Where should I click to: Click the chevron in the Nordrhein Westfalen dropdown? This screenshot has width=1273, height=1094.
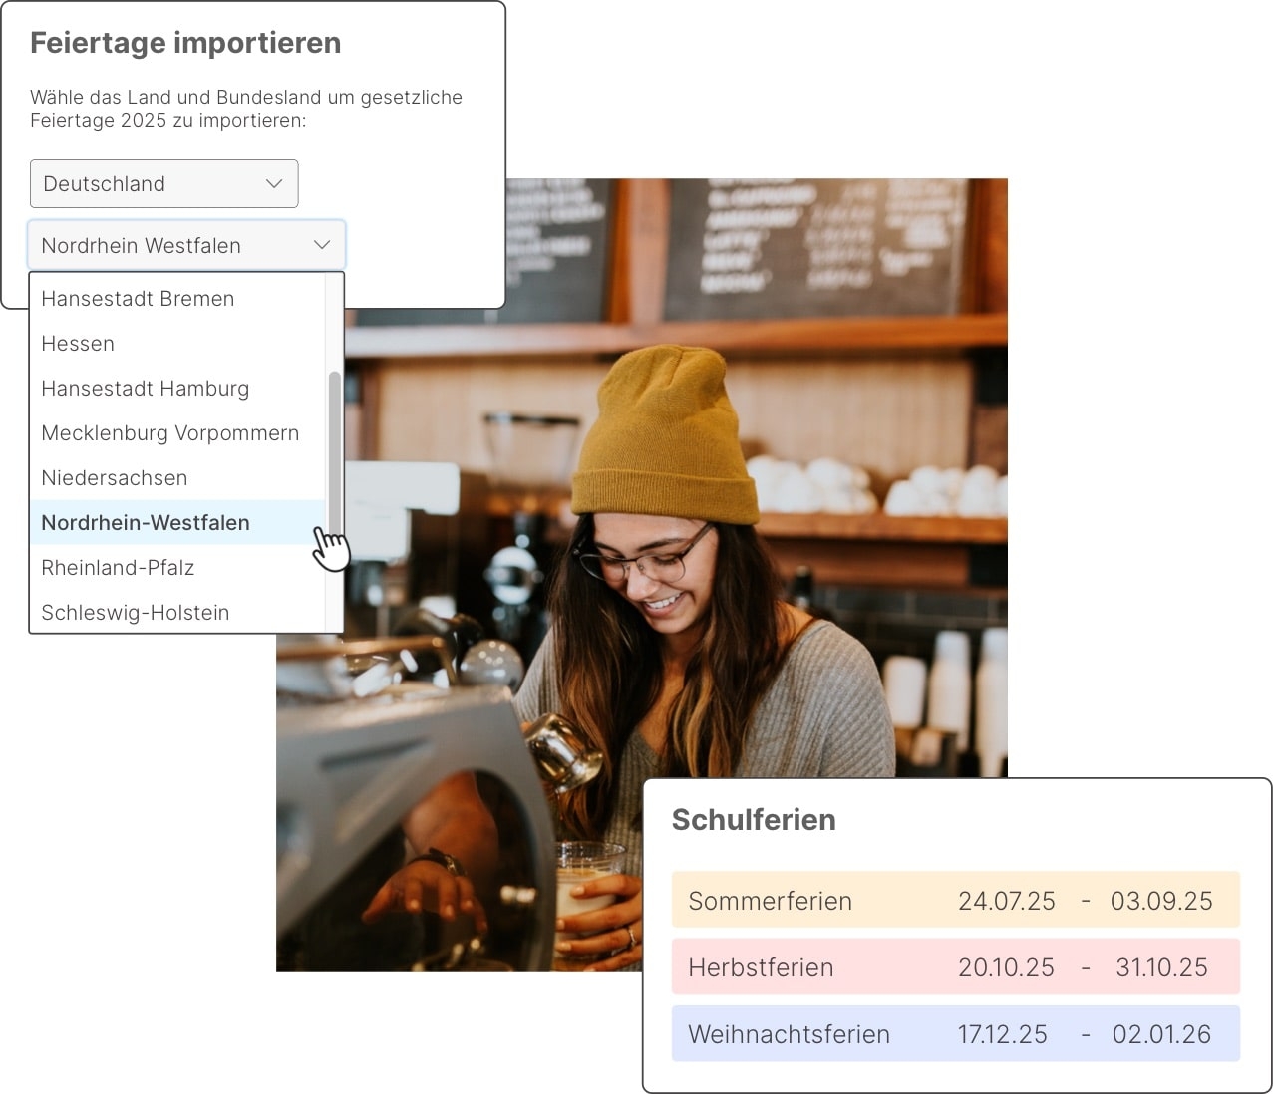tap(321, 245)
